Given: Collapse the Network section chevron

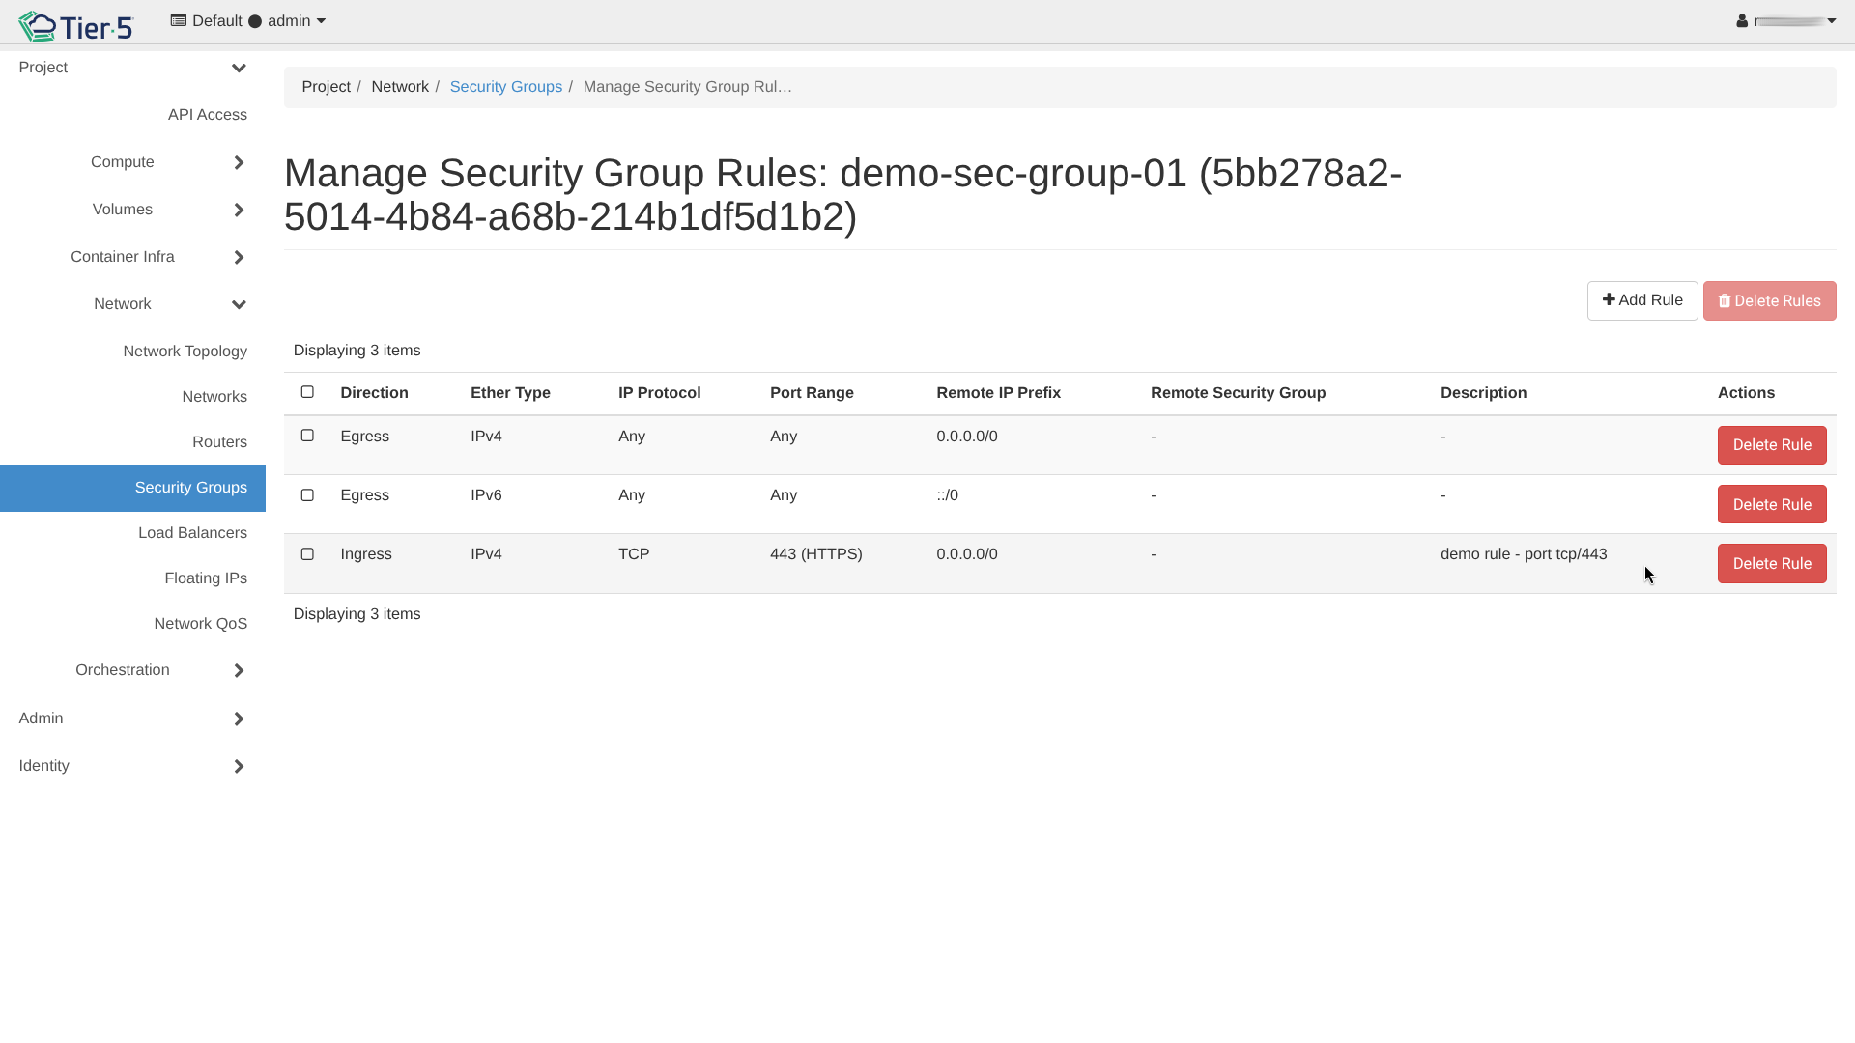Looking at the screenshot, I should tap(239, 304).
